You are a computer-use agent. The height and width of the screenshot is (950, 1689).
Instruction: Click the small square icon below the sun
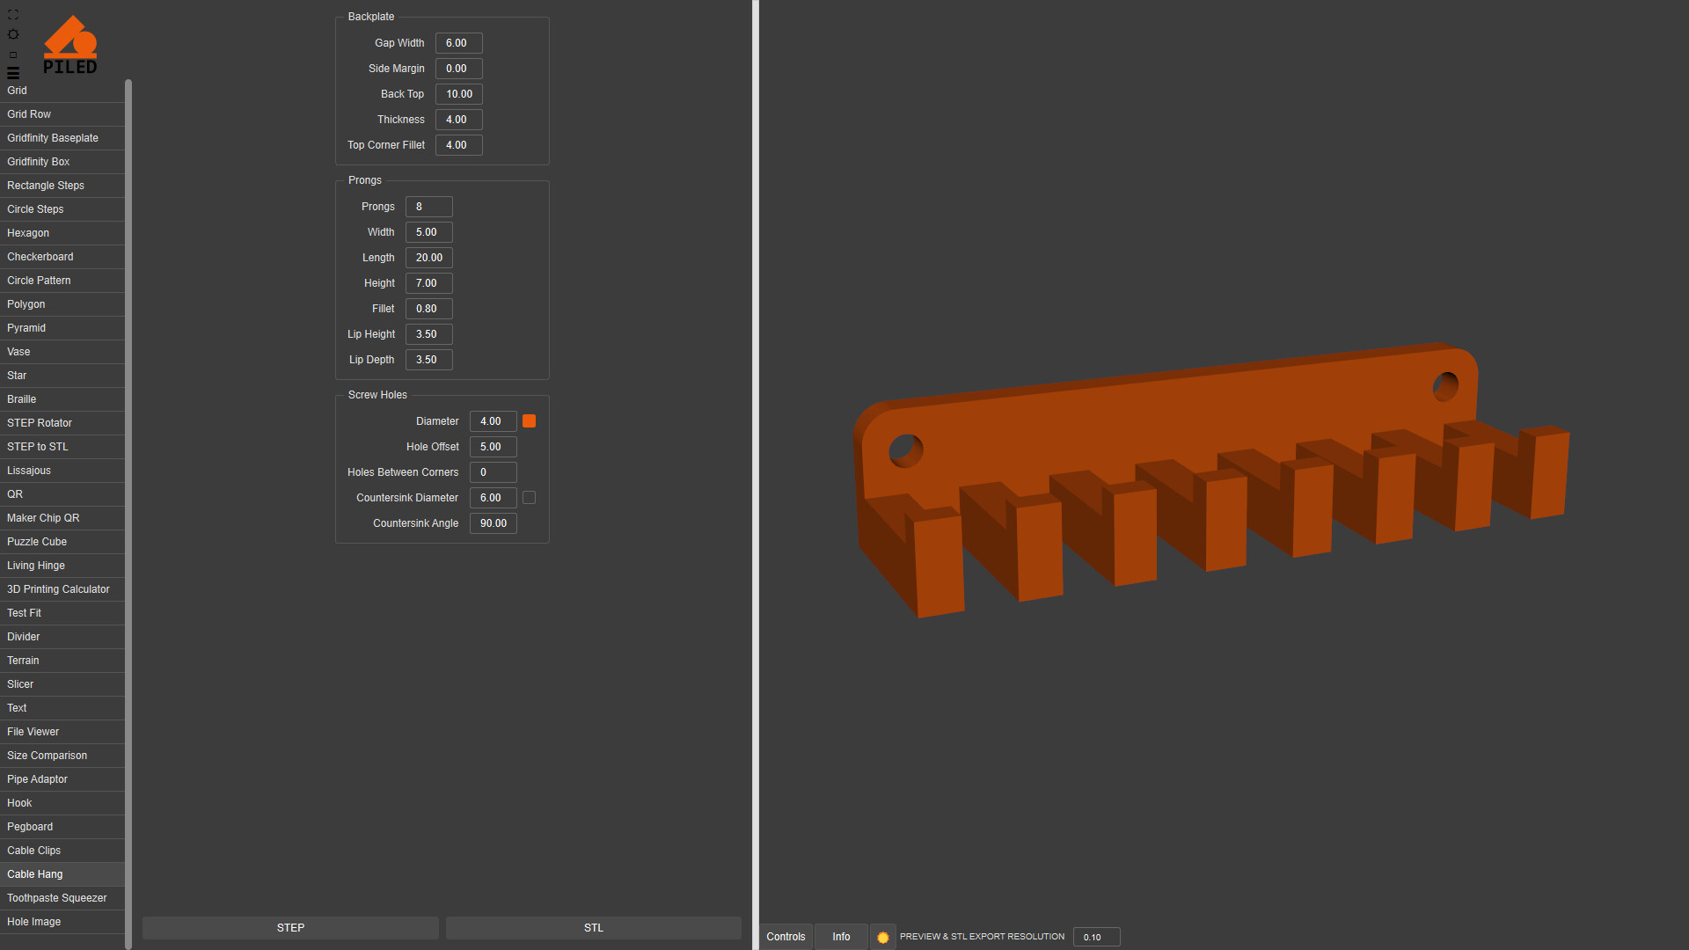(13, 55)
